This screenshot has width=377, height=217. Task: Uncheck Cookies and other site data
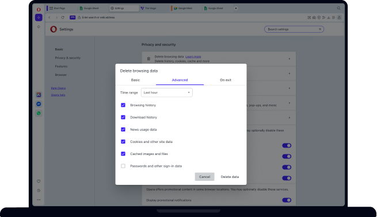(123, 142)
